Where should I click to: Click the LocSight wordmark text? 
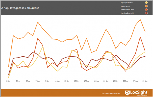[139, 92]
